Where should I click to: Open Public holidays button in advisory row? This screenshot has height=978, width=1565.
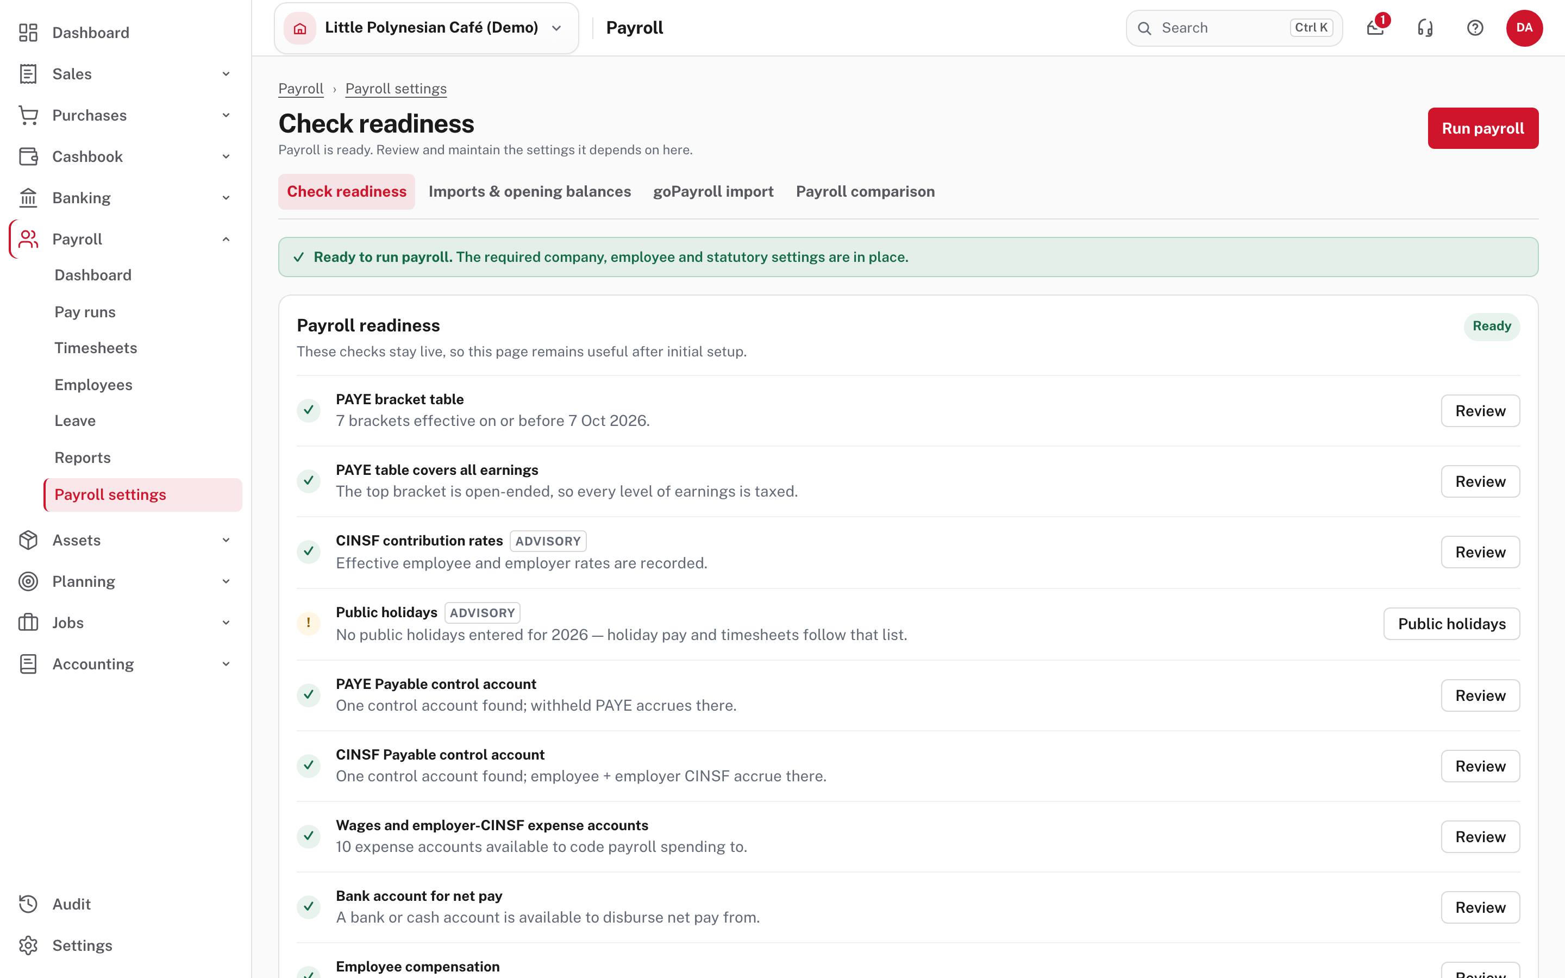click(x=1452, y=624)
